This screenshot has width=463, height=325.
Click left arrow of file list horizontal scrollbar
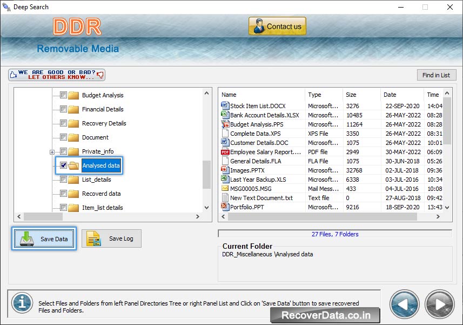223,216
